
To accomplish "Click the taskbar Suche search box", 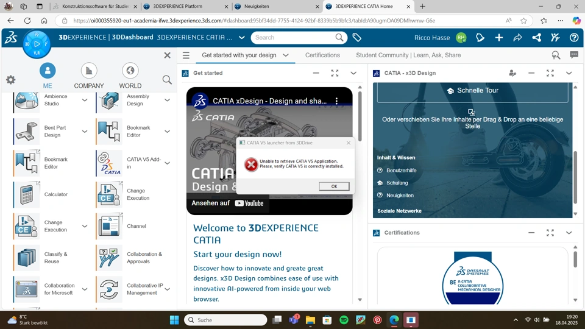I will coord(225,320).
